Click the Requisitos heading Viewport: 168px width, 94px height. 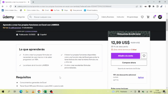(23, 77)
